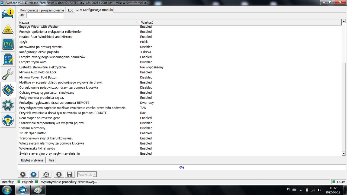The width and height of the screenshot is (347, 195).
Task: Select Lusterka sterowane elektrycznie row
Action: tap(180, 67)
